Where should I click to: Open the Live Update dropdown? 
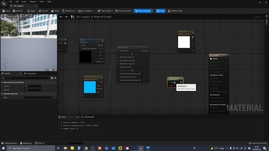(85, 11)
